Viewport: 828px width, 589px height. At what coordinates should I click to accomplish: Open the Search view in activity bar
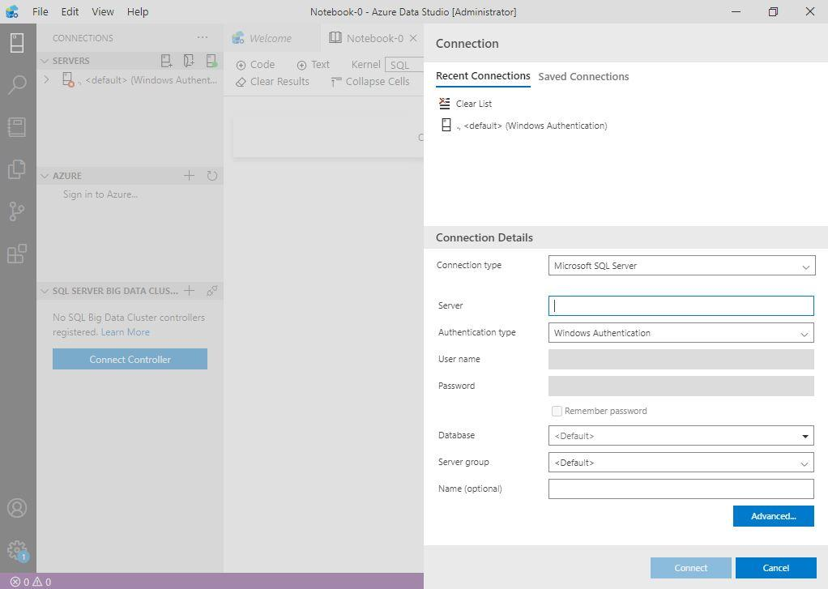point(17,84)
